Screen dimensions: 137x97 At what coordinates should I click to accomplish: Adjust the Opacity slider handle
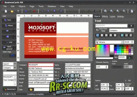[x=126, y=80]
